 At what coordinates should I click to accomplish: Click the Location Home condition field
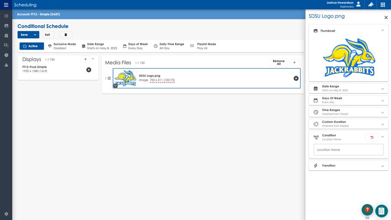point(348,150)
